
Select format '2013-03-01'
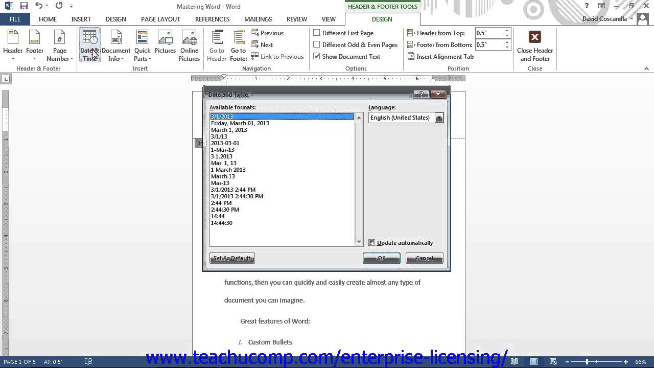pos(225,143)
